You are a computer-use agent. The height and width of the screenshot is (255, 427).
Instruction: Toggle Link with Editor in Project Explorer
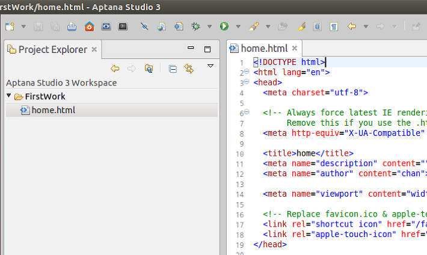point(189,69)
